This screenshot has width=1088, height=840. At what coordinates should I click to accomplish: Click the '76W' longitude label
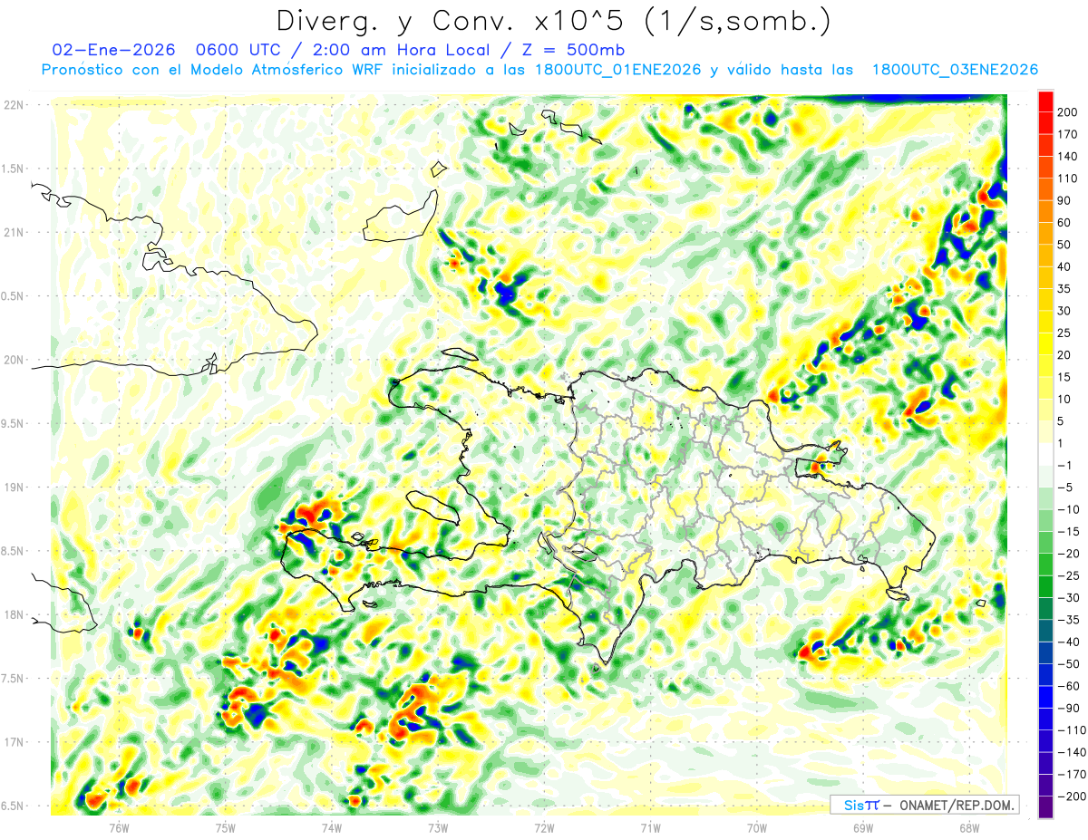pyautogui.click(x=119, y=827)
